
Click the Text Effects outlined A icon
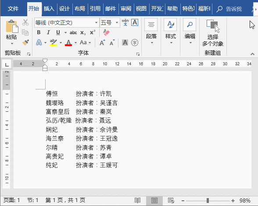pos(39,43)
